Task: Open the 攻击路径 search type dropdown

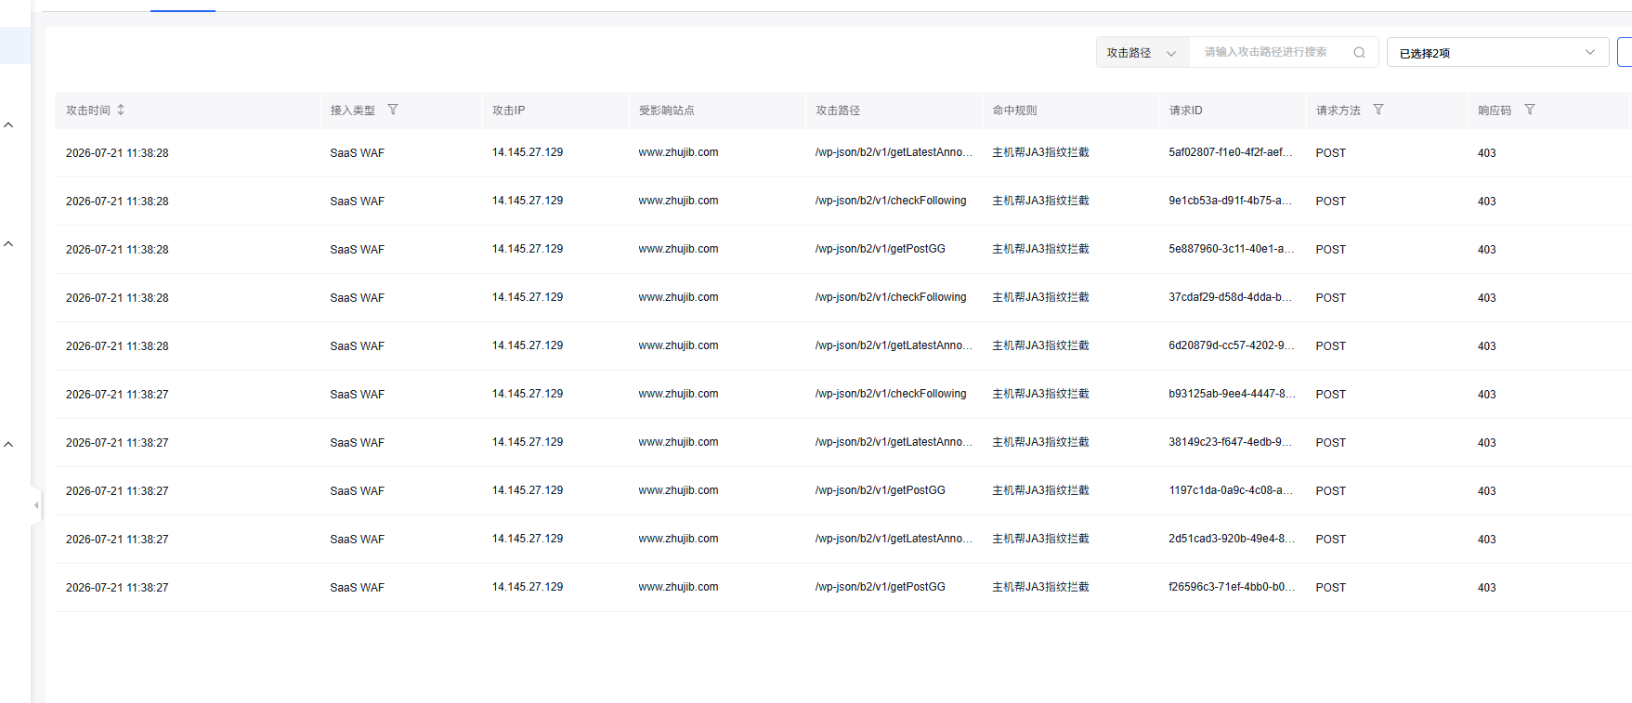Action: click(x=1142, y=52)
